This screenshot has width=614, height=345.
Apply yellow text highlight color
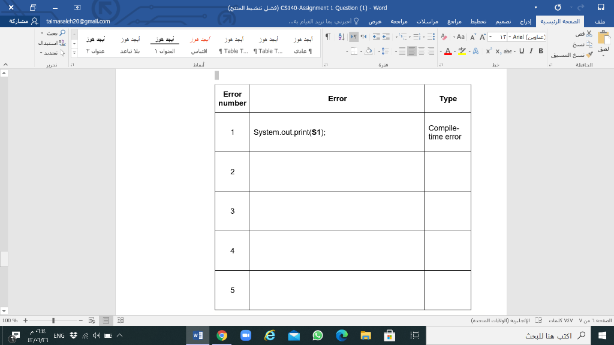pyautogui.click(x=461, y=51)
